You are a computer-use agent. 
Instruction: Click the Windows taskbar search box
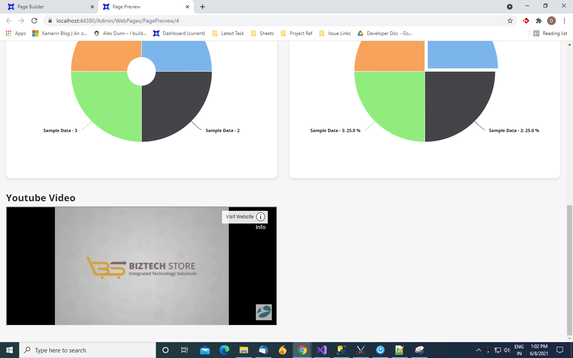click(88, 350)
